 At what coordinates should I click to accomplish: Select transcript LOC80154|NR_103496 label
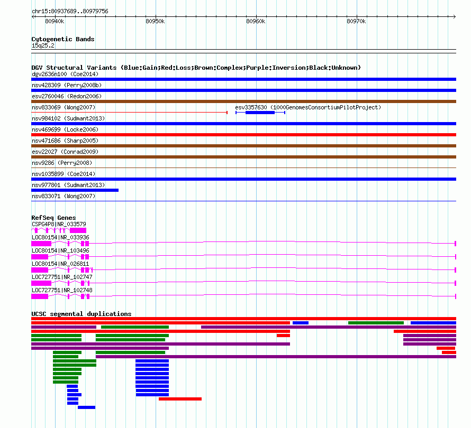(x=60, y=251)
